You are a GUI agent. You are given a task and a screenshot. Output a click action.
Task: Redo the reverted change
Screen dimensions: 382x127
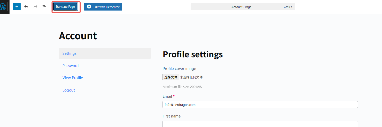click(36, 7)
